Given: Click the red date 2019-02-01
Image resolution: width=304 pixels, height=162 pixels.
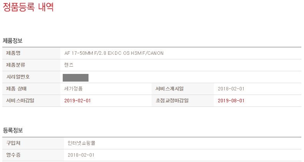Looking at the screenshot, I should tap(77, 101).
